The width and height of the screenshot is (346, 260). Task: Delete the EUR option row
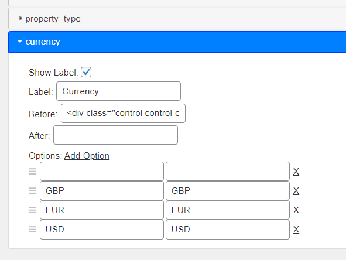(x=296, y=210)
